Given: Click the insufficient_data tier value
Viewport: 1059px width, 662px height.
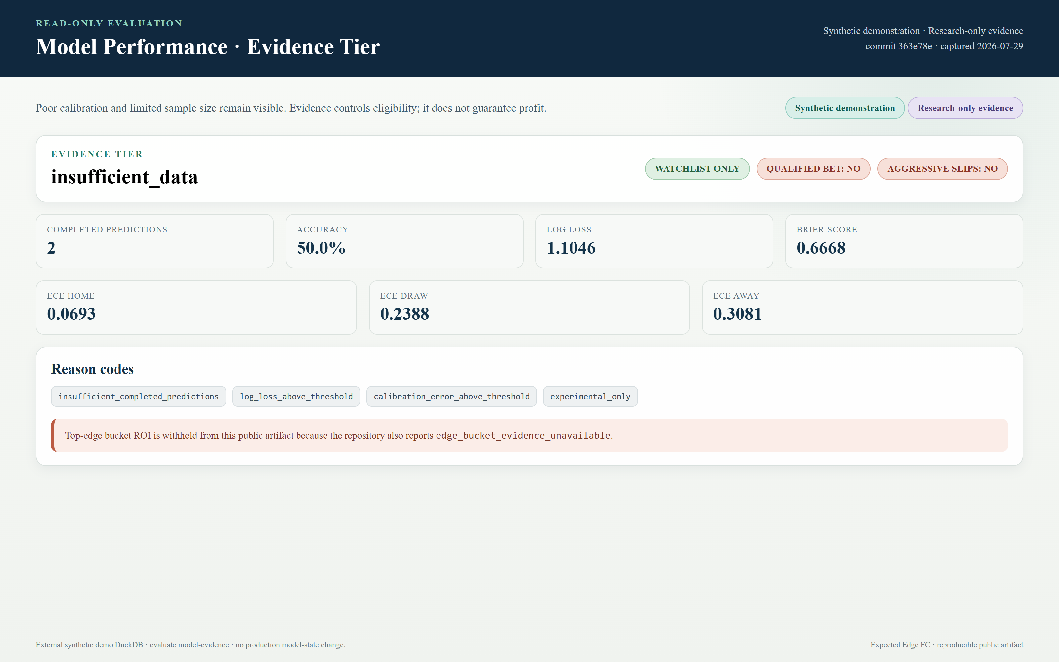Looking at the screenshot, I should (x=124, y=177).
